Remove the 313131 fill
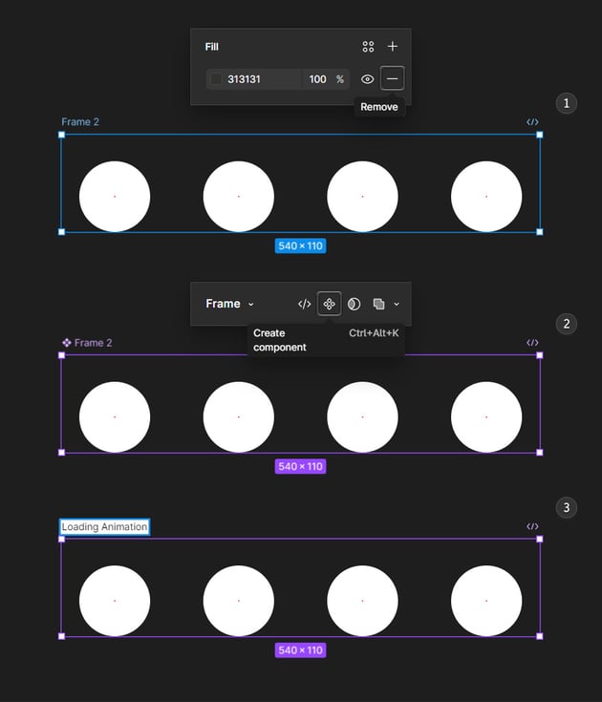The height and width of the screenshot is (702, 602). click(392, 78)
